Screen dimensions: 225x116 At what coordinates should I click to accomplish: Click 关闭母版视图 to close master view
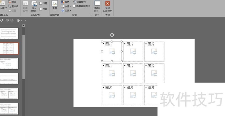tap(107, 7)
